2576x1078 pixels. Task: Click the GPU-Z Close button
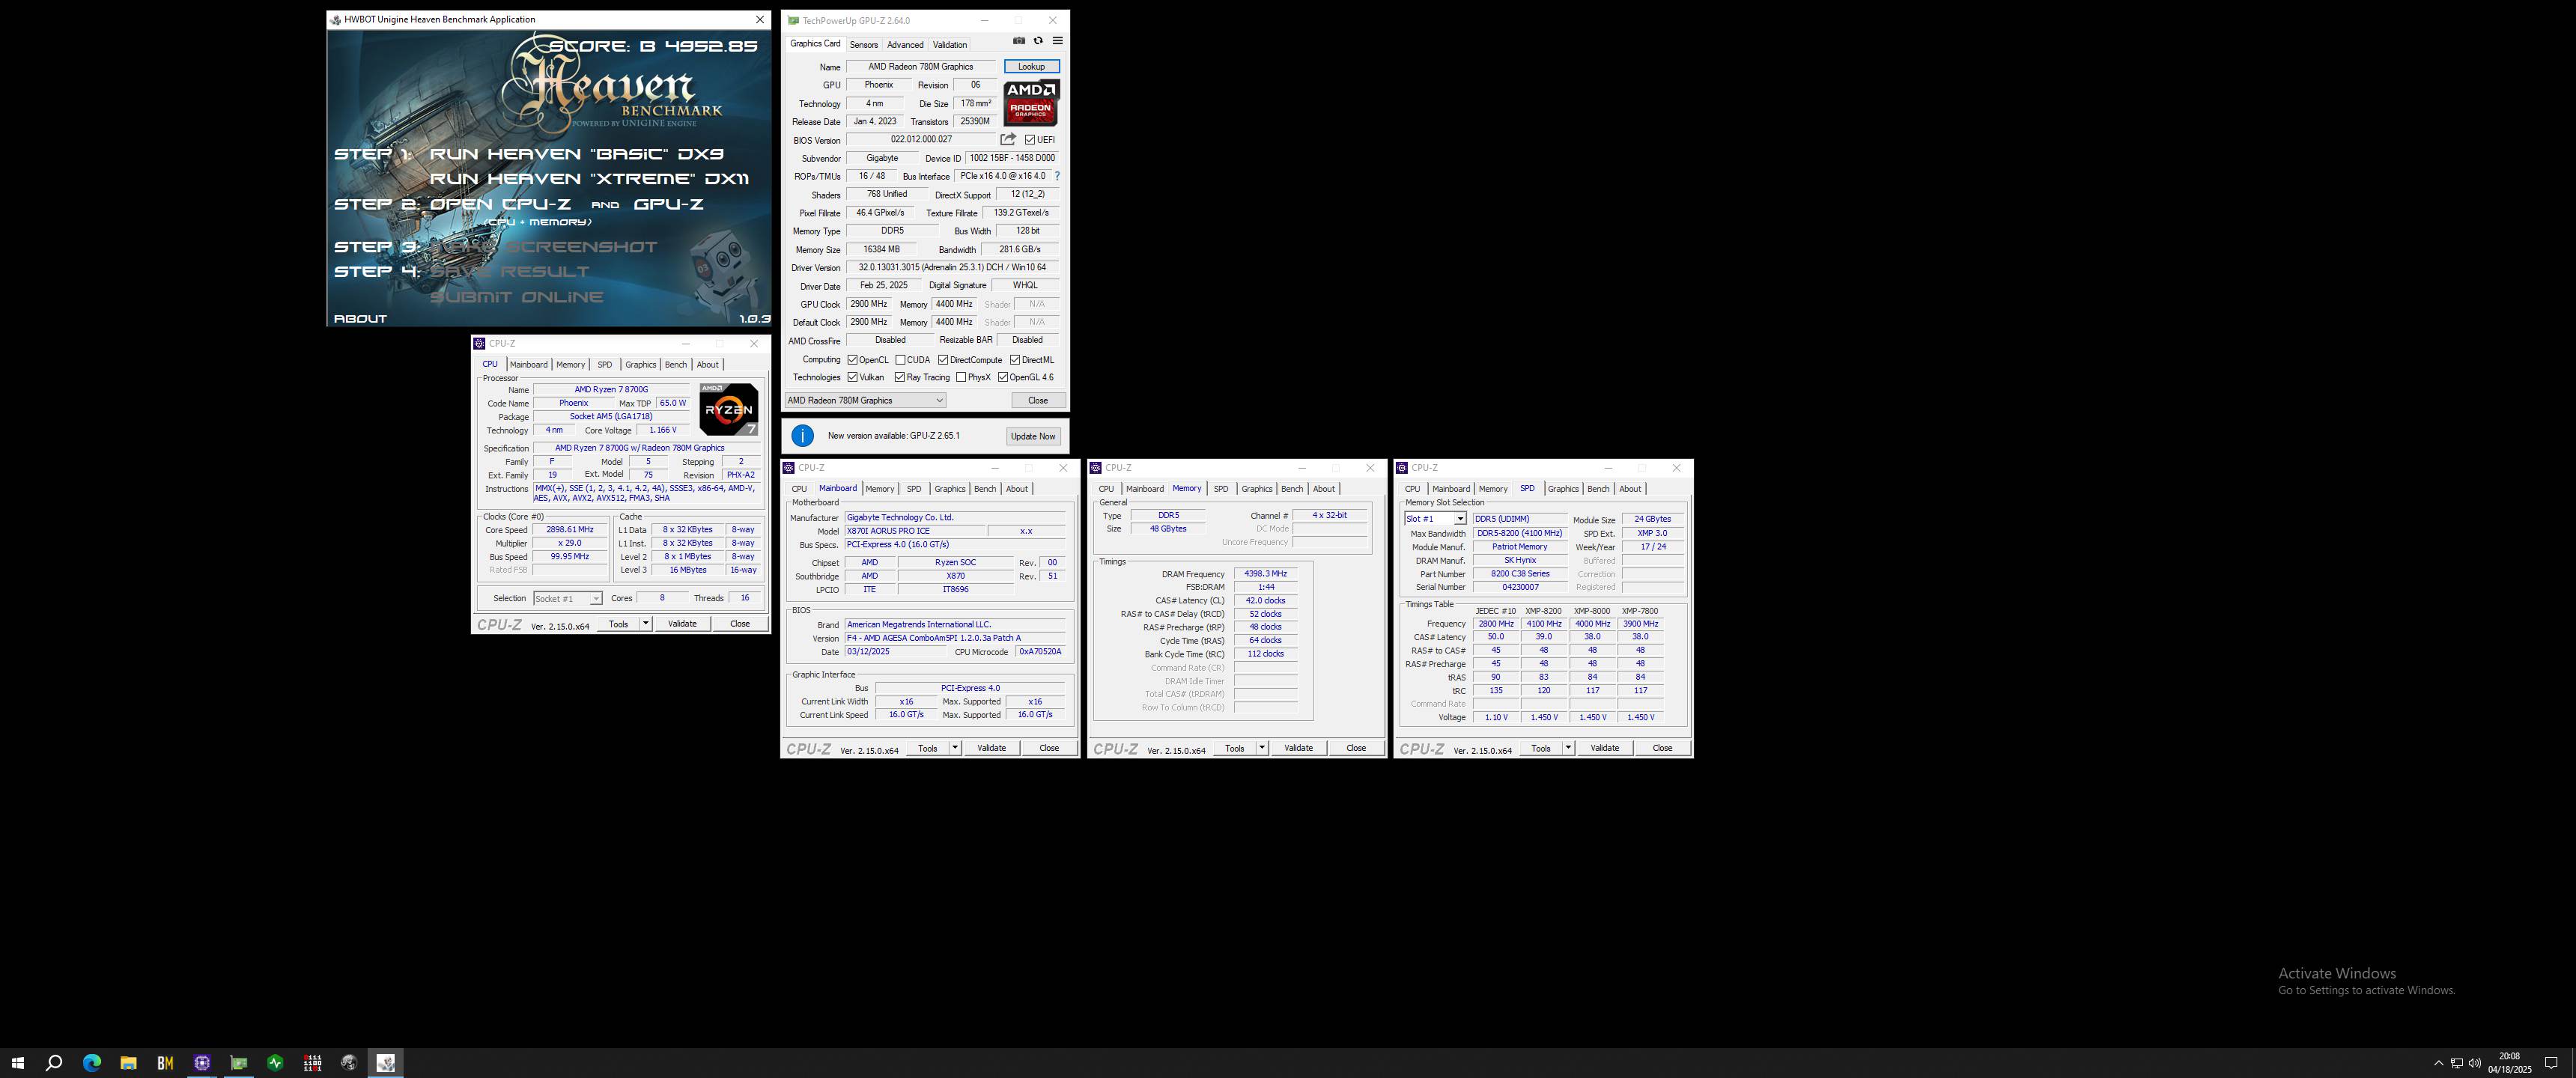[x=1038, y=400]
